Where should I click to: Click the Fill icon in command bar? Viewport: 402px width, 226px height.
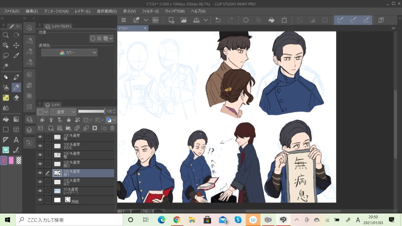271,20
